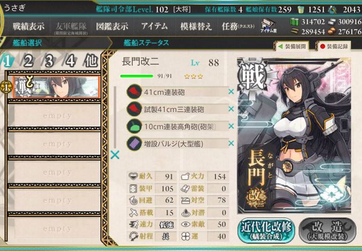Click the green HP bar 91/91
Viewport: 362px width, 251px height.
pos(136,76)
